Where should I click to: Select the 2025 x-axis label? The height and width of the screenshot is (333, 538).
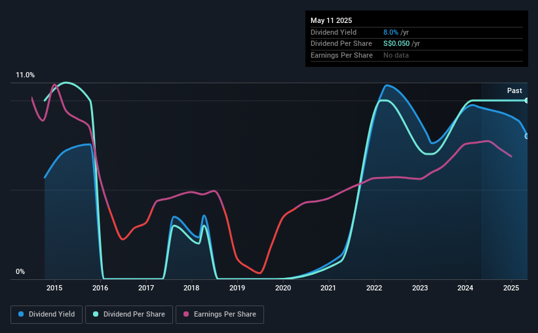pos(511,288)
